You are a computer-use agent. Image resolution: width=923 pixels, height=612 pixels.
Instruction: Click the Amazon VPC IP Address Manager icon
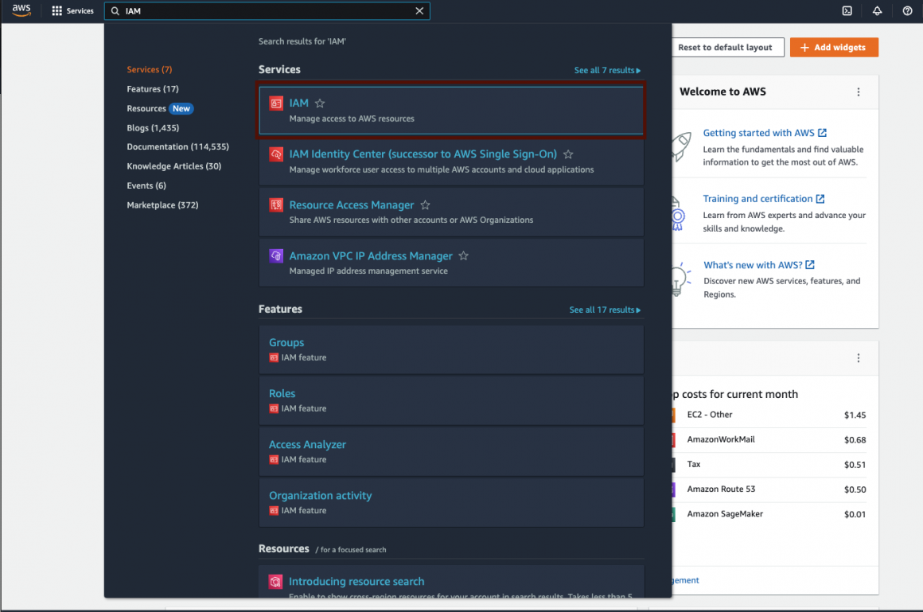pyautogui.click(x=276, y=256)
